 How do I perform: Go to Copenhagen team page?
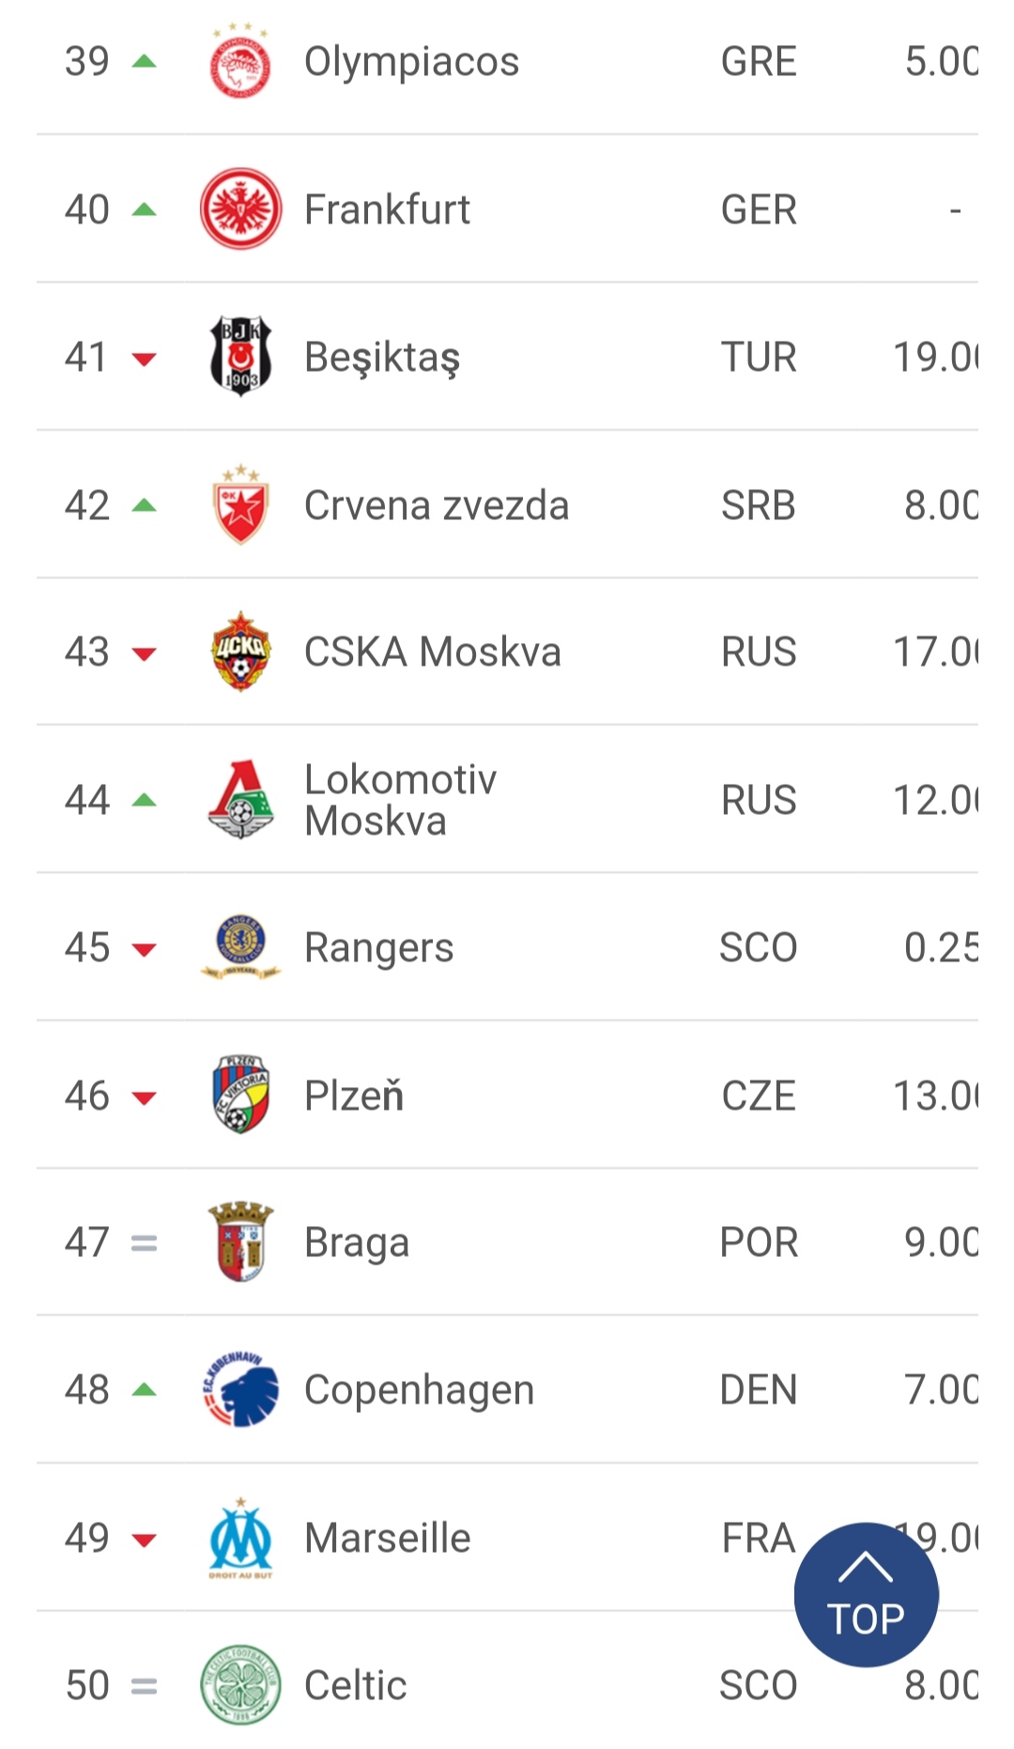(419, 1389)
